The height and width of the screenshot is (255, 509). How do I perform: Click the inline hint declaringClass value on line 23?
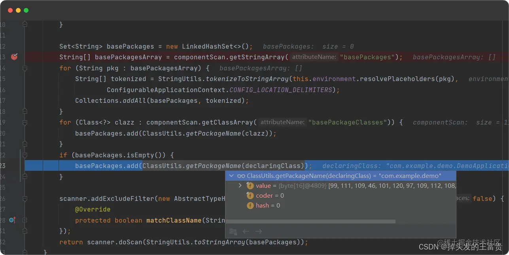tap(415, 166)
